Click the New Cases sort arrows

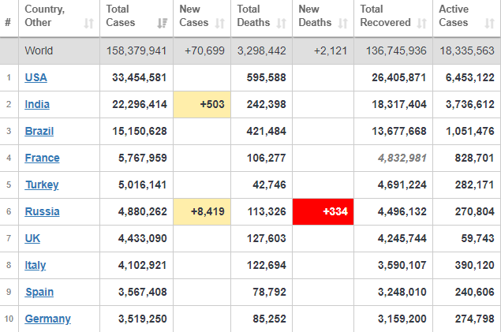click(220, 24)
